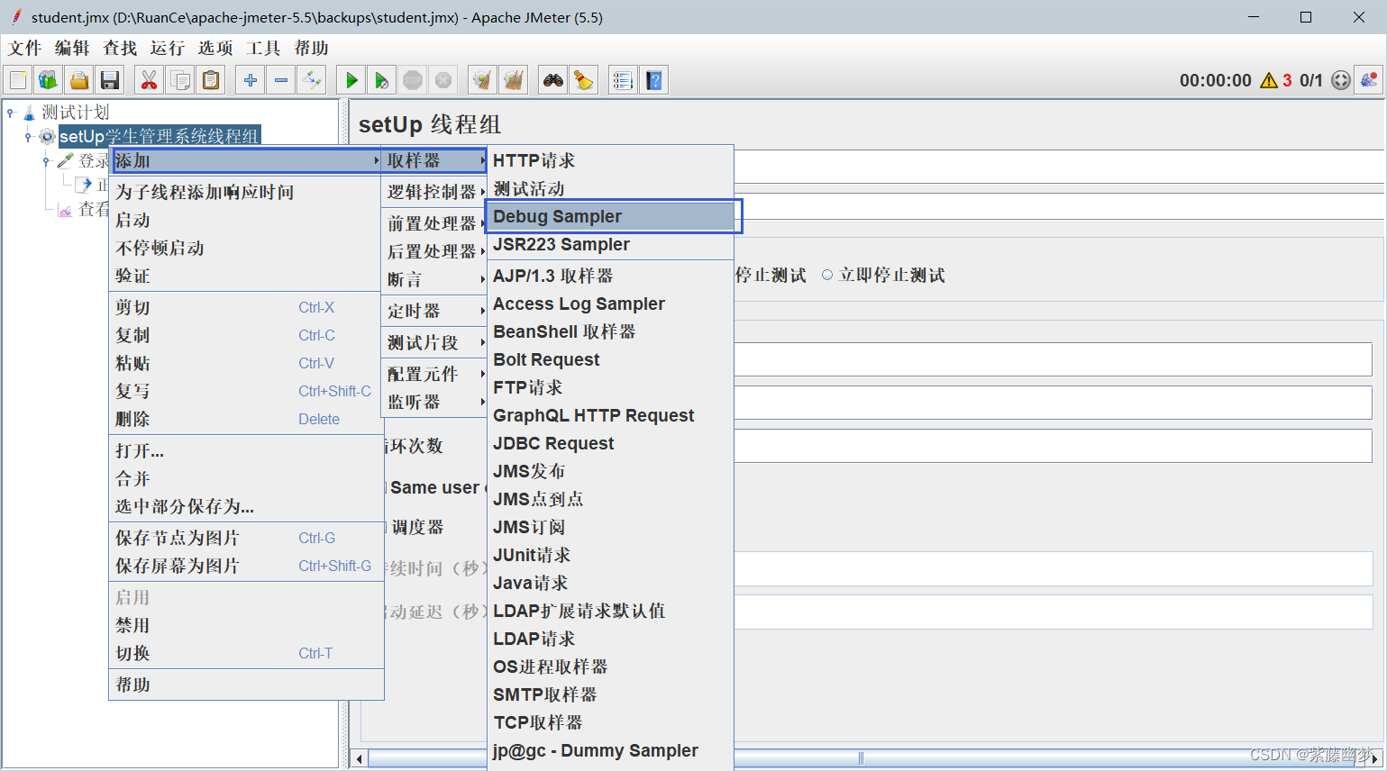Viewport: 1387px width, 771px height.
Task: Click the Shutdown test icon
Action: (443, 80)
